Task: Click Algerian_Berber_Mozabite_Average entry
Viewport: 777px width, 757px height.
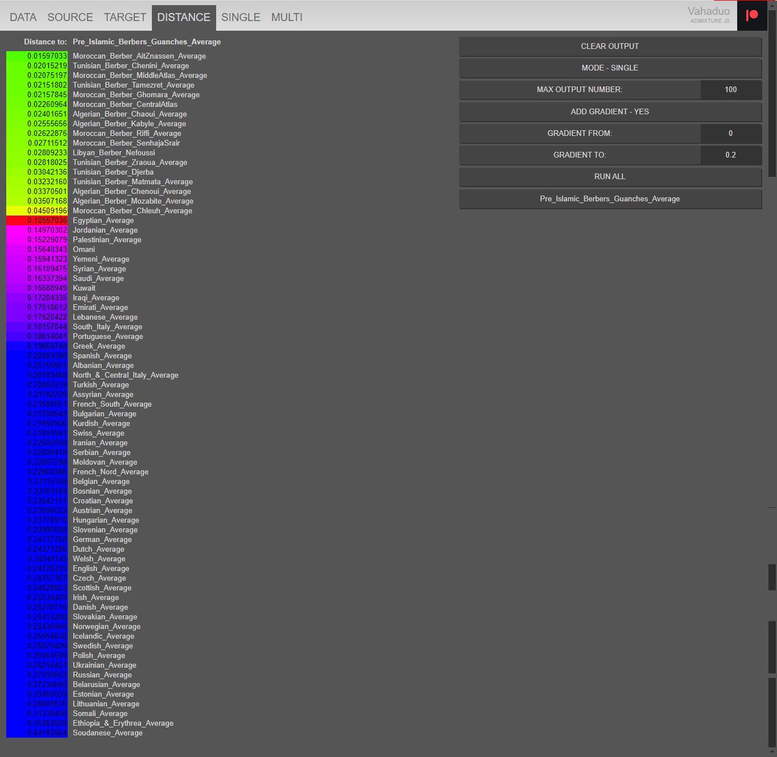Action: (x=133, y=201)
